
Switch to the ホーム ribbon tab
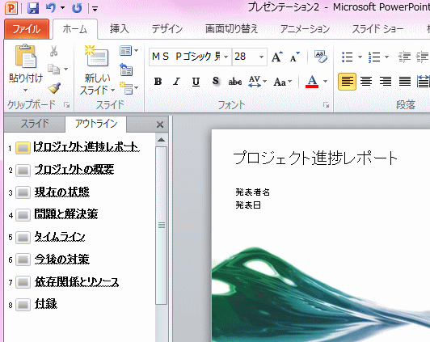(75, 29)
